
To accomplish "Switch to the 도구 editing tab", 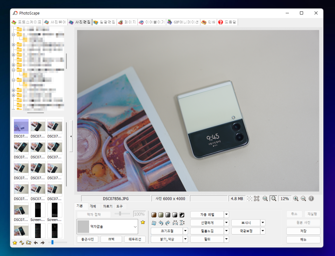I will point(119,206).
